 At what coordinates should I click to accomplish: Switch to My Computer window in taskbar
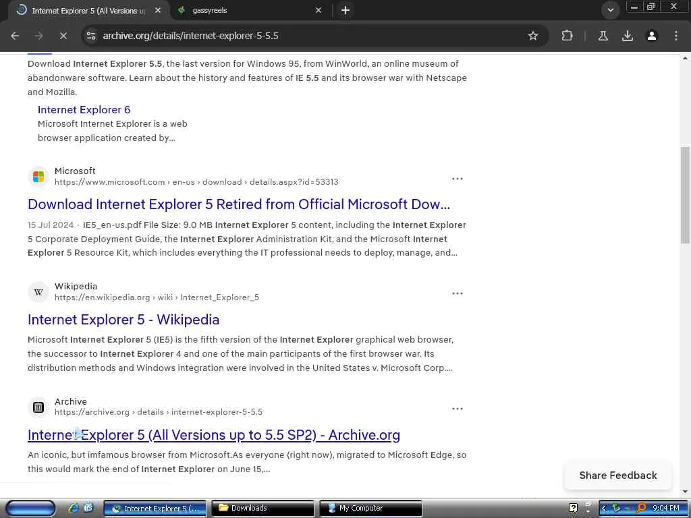[x=370, y=509]
